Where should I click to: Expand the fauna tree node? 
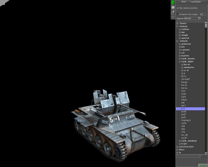[177, 23]
